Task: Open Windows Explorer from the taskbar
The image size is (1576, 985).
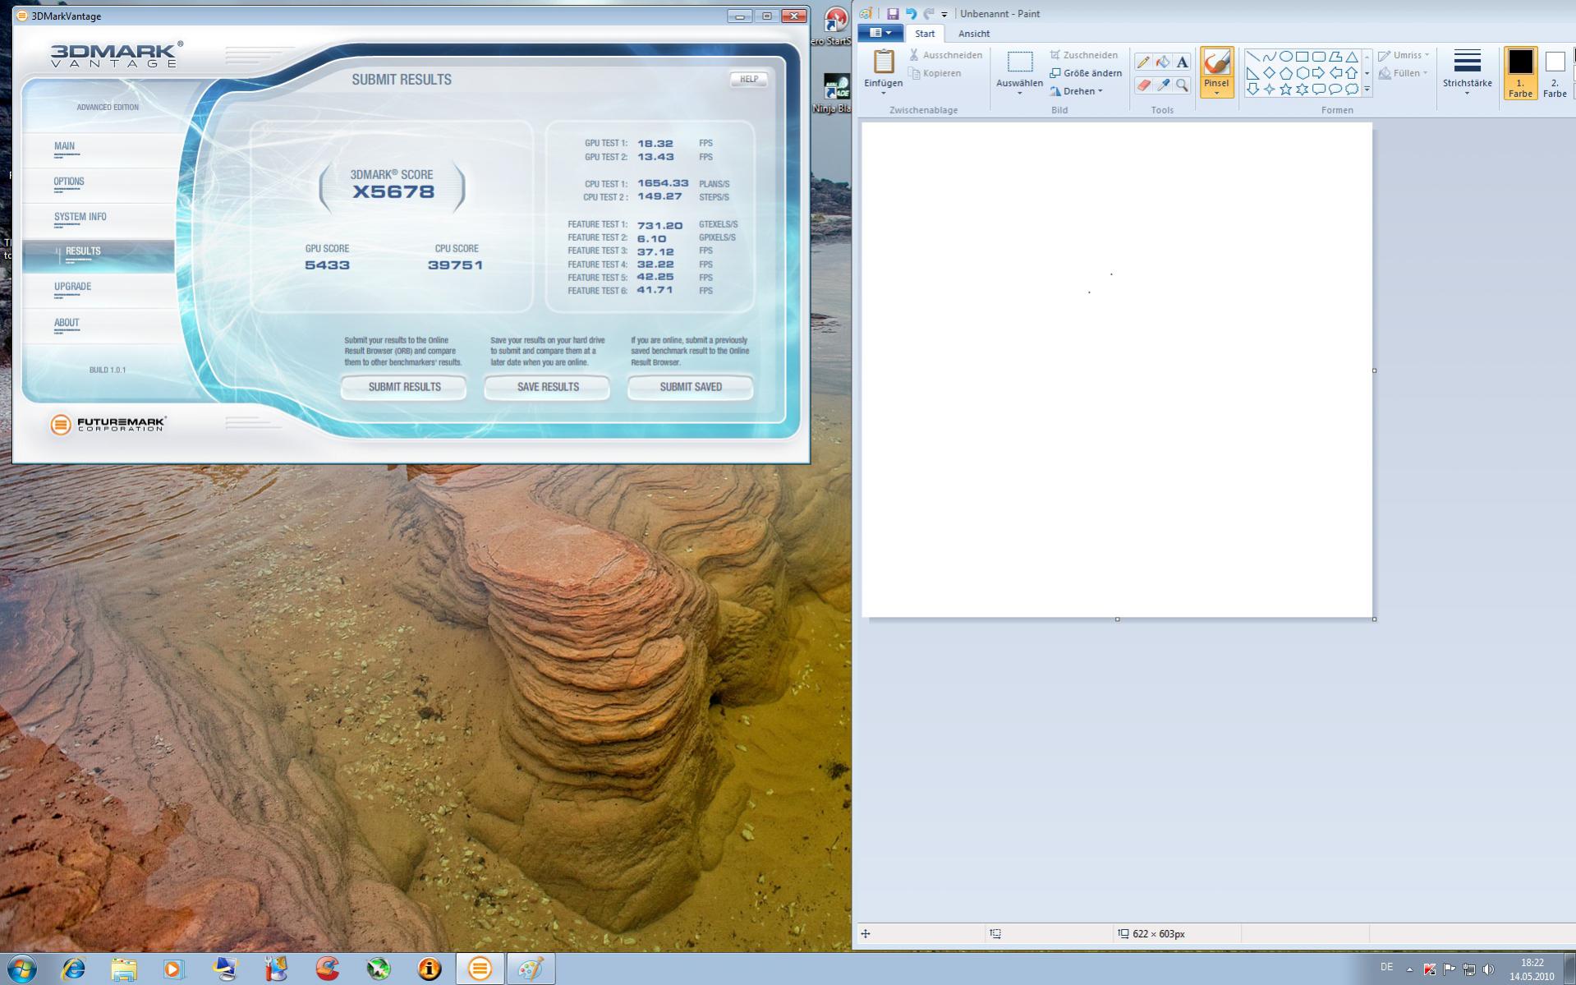Action: 124,969
